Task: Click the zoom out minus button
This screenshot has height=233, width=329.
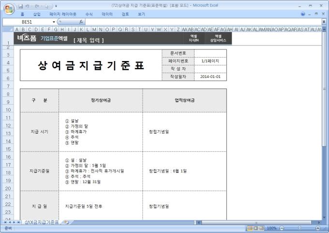Action: coord(282,228)
